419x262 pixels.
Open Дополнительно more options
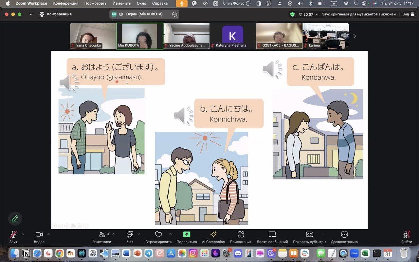point(344,234)
